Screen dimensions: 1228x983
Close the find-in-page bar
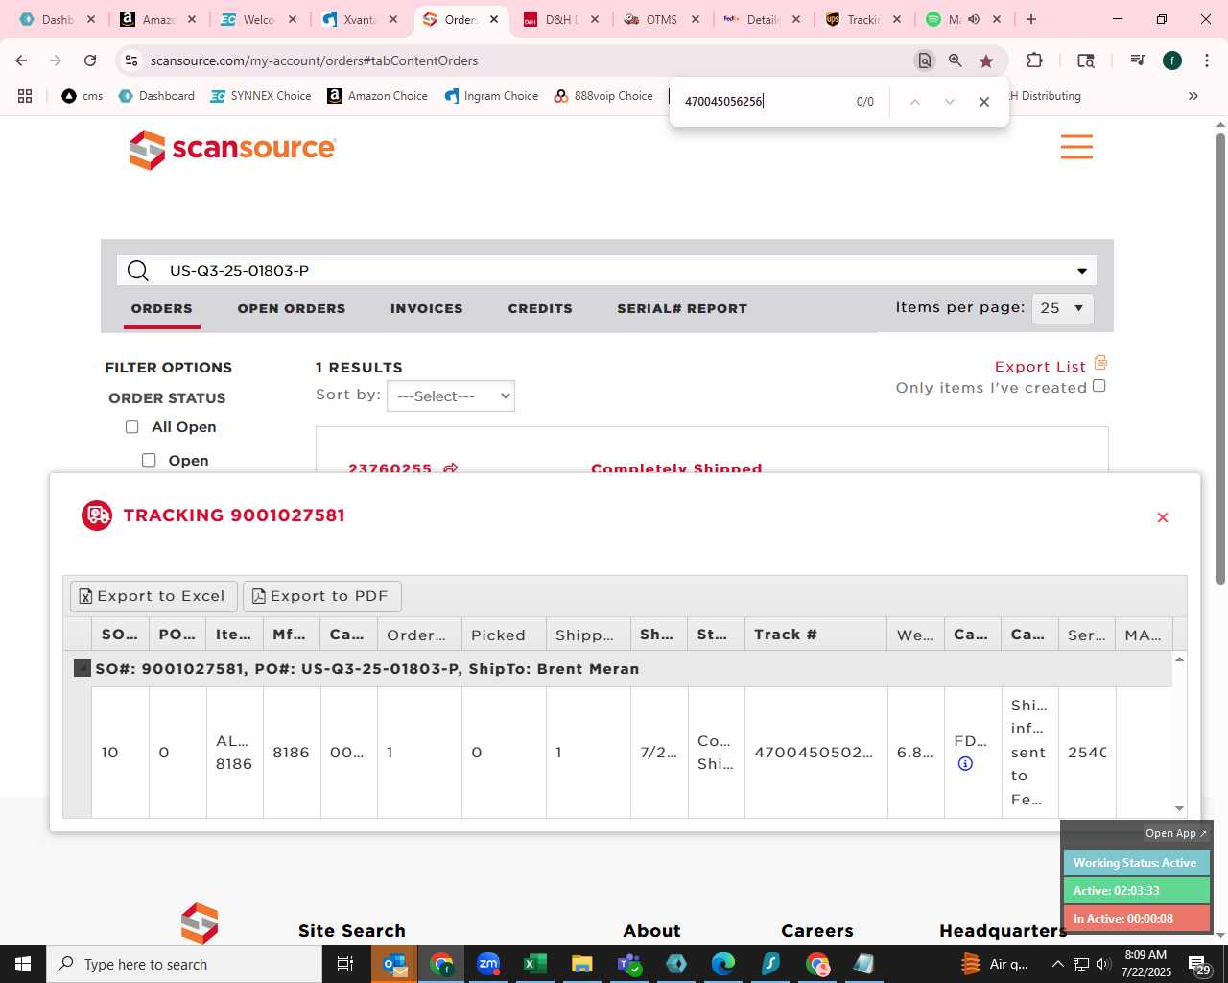tap(983, 102)
